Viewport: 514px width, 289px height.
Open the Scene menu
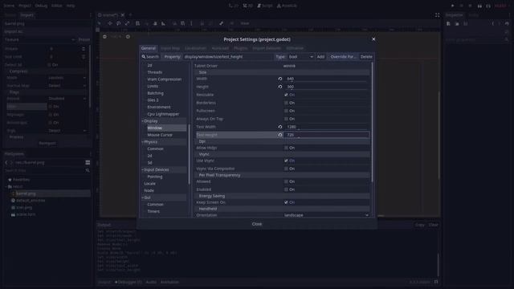coord(9,6)
